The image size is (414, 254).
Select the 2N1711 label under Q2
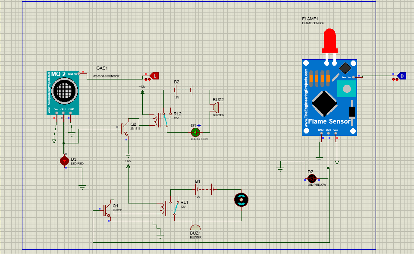coord(135,129)
